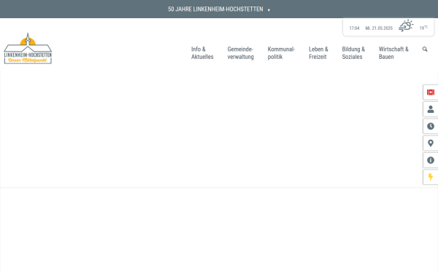Click the red emergency first-aid sidebar icon
The image size is (438, 273).
(x=431, y=92)
